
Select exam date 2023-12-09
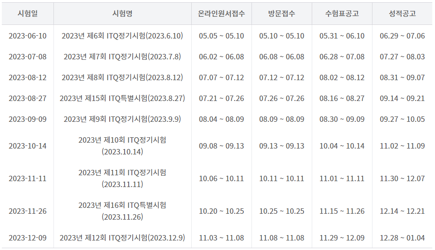[x=28, y=238]
